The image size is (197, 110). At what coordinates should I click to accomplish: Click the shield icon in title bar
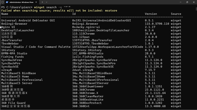click(x=3, y=2)
